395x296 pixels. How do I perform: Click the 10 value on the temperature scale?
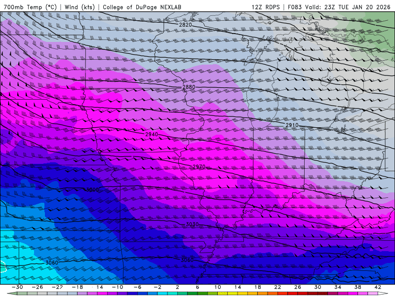coord(218,287)
